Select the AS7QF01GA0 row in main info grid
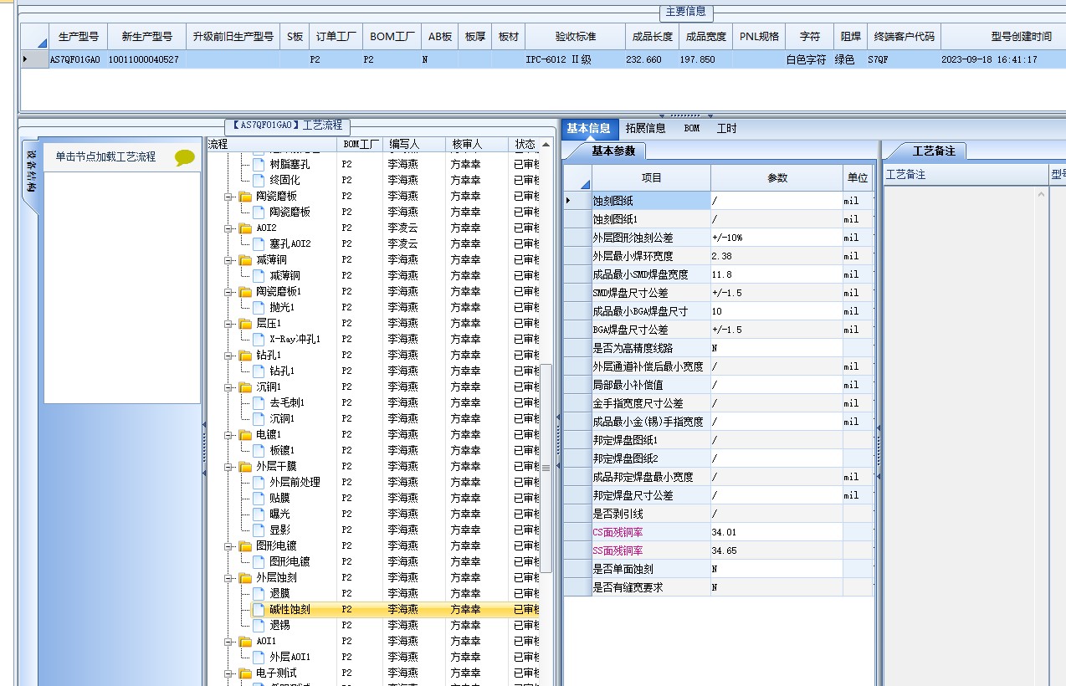This screenshot has width=1066, height=686. coord(542,59)
